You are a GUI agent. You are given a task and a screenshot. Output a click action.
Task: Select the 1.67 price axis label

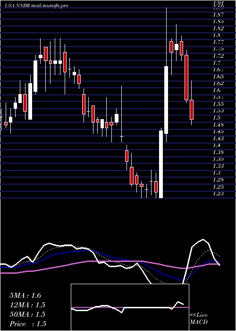click(x=218, y=70)
